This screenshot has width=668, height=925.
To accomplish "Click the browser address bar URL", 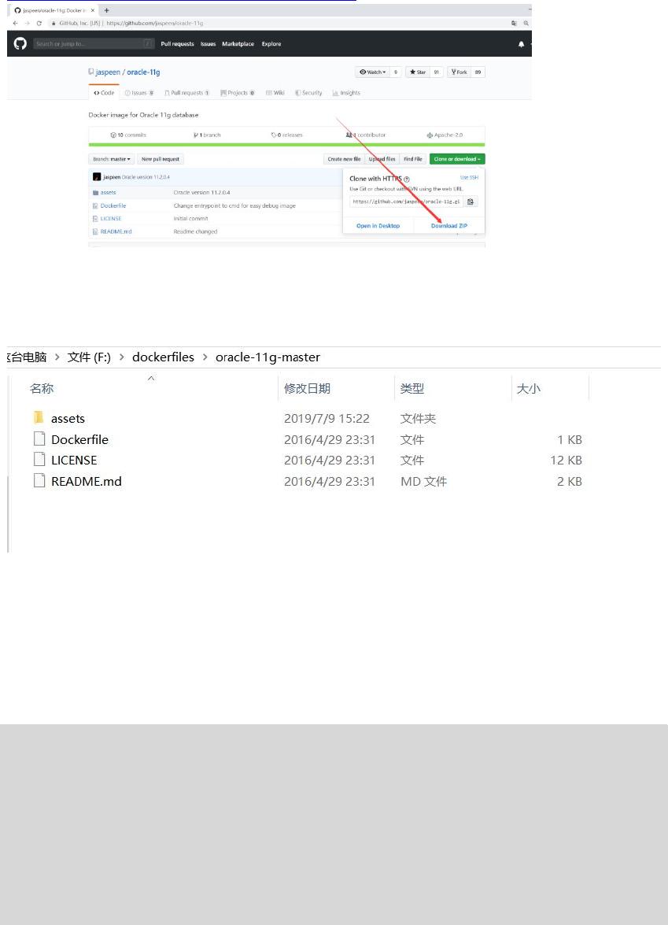I will [x=154, y=23].
